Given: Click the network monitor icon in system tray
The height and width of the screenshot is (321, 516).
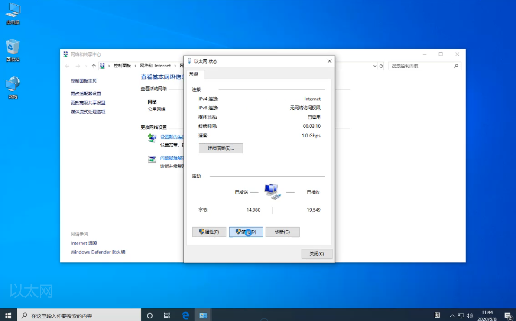Looking at the screenshot, I should point(461,315).
